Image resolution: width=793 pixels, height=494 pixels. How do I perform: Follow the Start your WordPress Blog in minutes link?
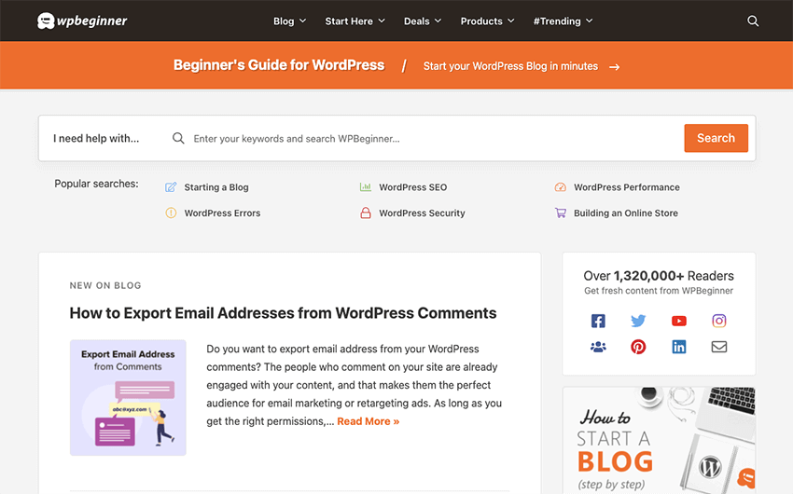(511, 66)
